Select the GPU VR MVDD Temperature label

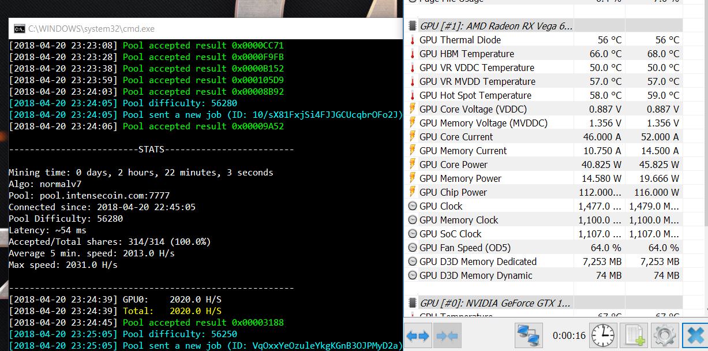pos(477,81)
